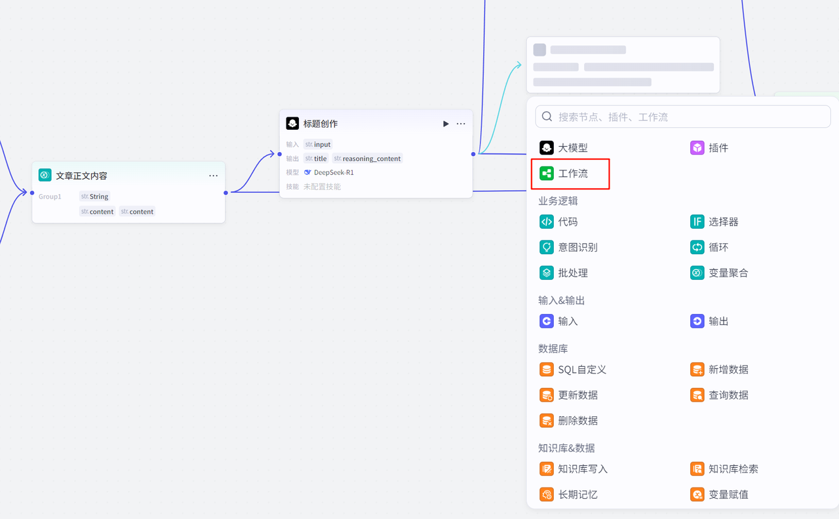Select the 批处理 icon
The width and height of the screenshot is (839, 519).
547,273
